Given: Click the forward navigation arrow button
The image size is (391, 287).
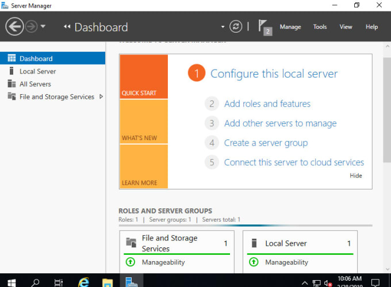Looking at the screenshot, I should pyautogui.click(x=32, y=26).
